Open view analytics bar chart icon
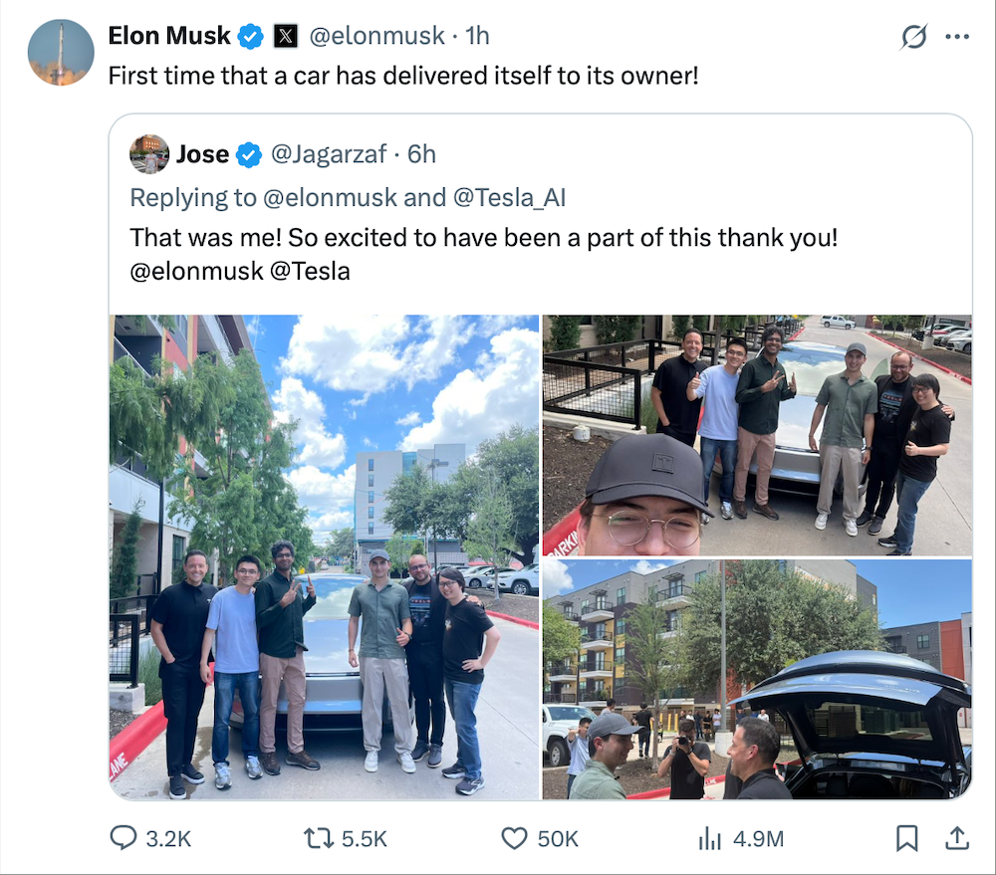Image resolution: width=996 pixels, height=875 pixels. tap(709, 838)
